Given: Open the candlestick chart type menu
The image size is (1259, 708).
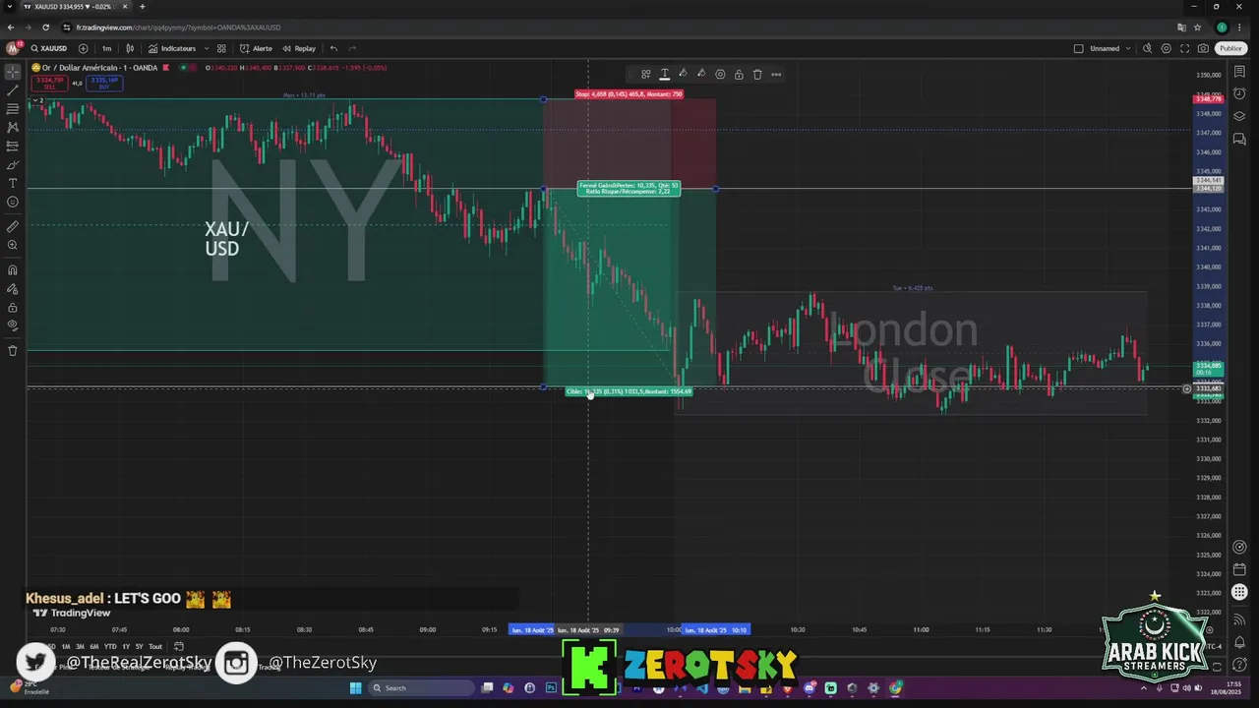Looking at the screenshot, I should pos(130,48).
